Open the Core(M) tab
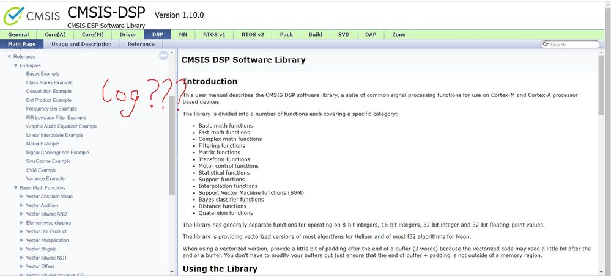This screenshot has height=276, width=611. tap(93, 34)
